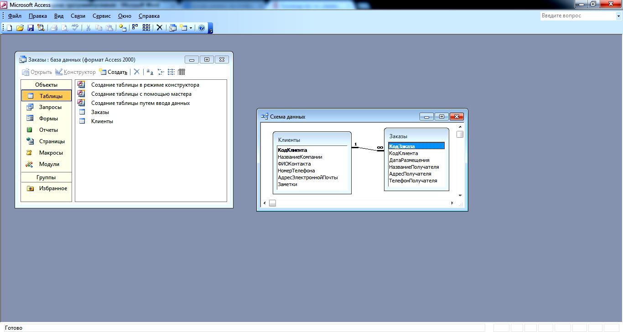Expand the Введите вопрос dropdown arrow

[618, 16]
